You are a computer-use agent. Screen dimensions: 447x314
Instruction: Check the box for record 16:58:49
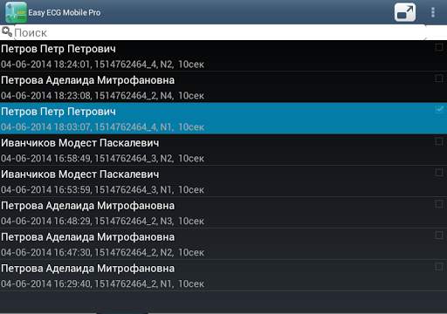click(439, 141)
